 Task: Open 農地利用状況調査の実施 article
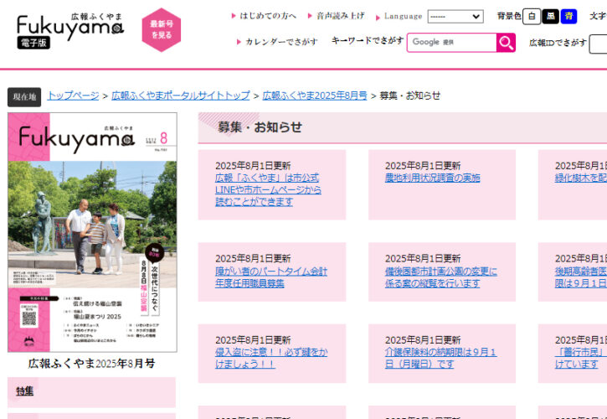432,178
